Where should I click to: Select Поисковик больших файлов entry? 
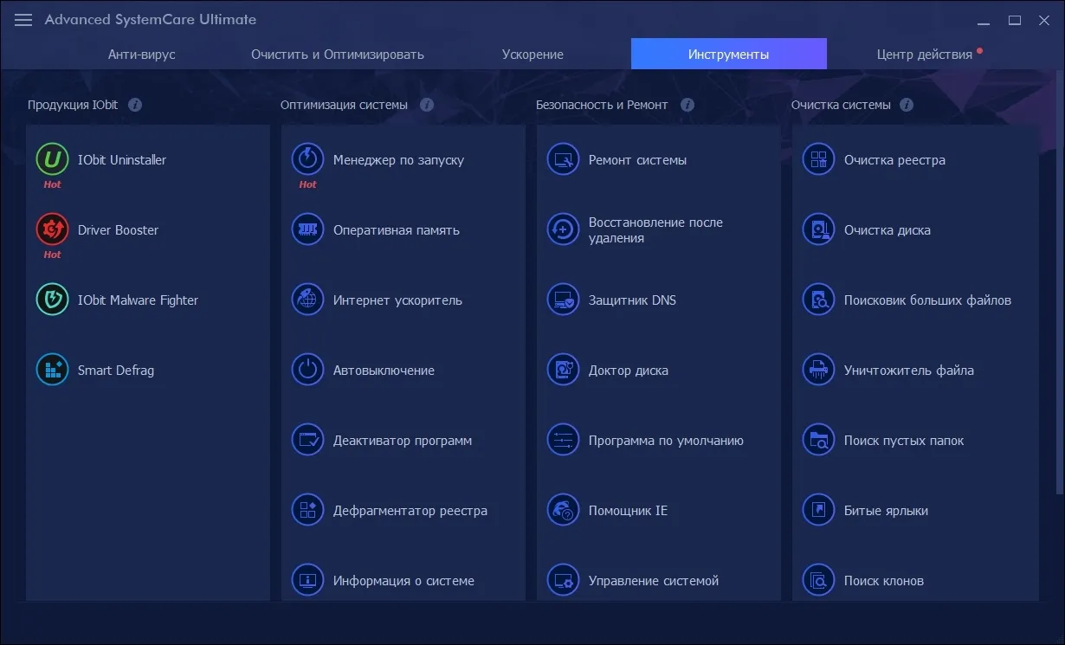[927, 300]
